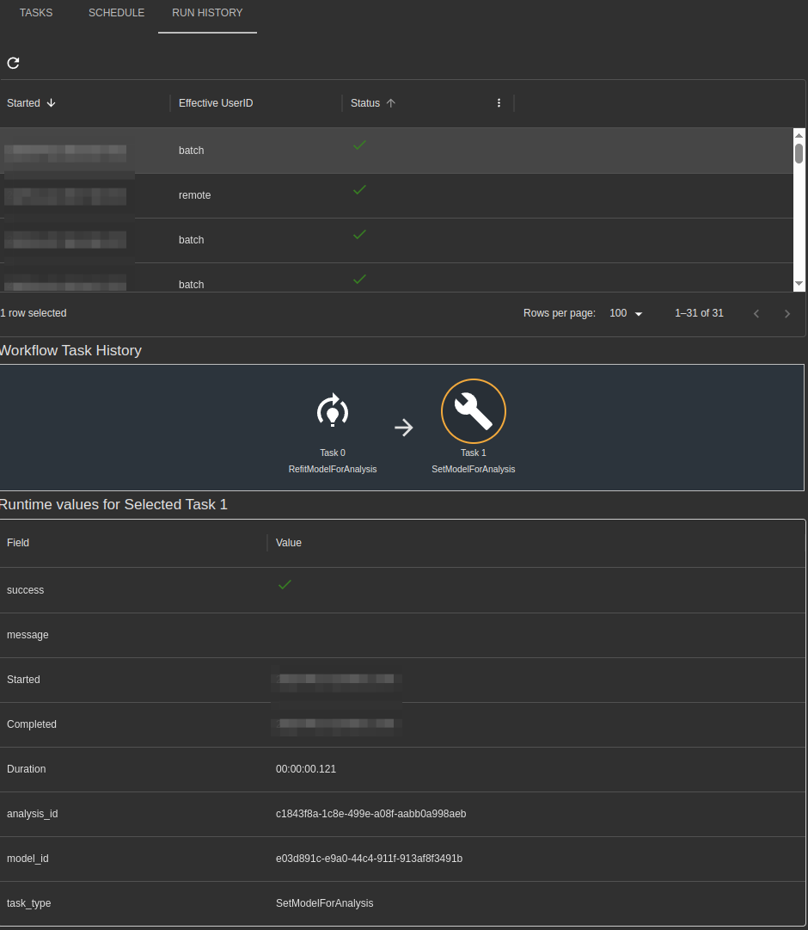The height and width of the screenshot is (930, 808).
Task: Click the analysis_id field label
Action: (x=33, y=814)
